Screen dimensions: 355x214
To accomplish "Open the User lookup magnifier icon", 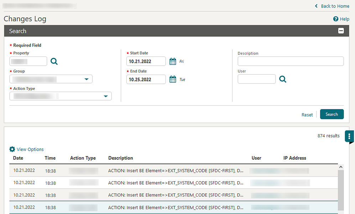I will (283, 79).
